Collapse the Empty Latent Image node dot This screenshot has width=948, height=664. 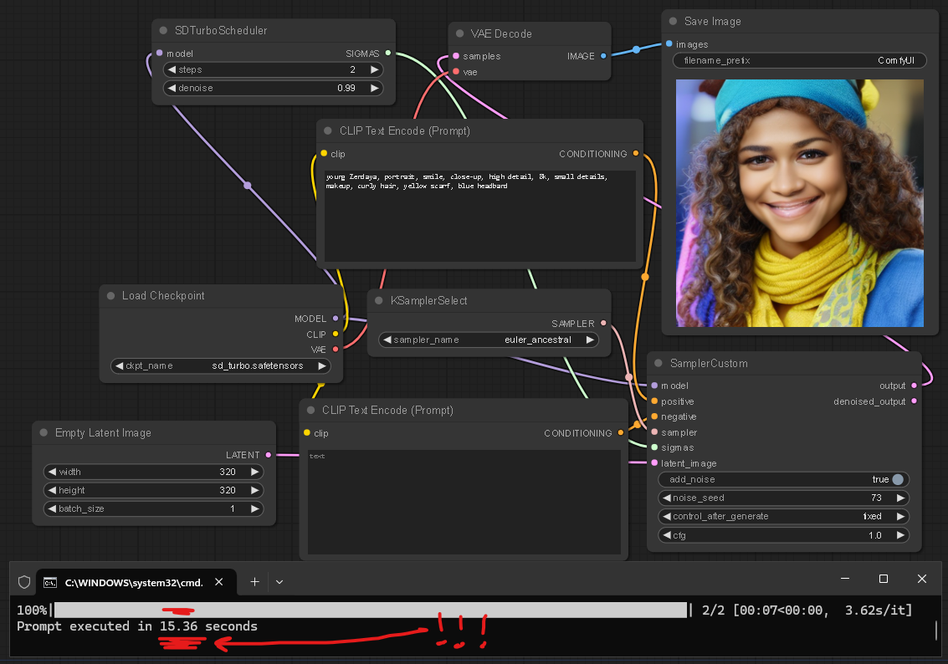(x=44, y=433)
